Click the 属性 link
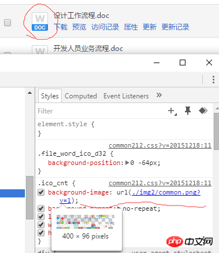Viewport: 219px width, 253px height. tap(131, 27)
